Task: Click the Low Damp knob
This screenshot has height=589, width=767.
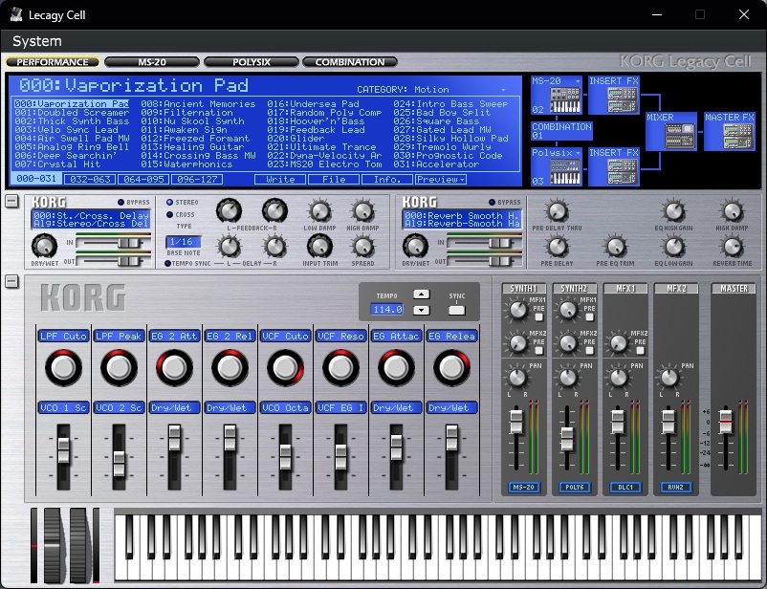Action: pyautogui.click(x=319, y=211)
